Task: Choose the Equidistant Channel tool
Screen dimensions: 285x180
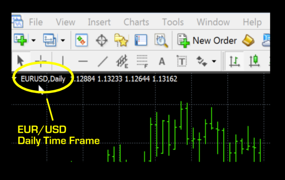Action: tap(122, 61)
